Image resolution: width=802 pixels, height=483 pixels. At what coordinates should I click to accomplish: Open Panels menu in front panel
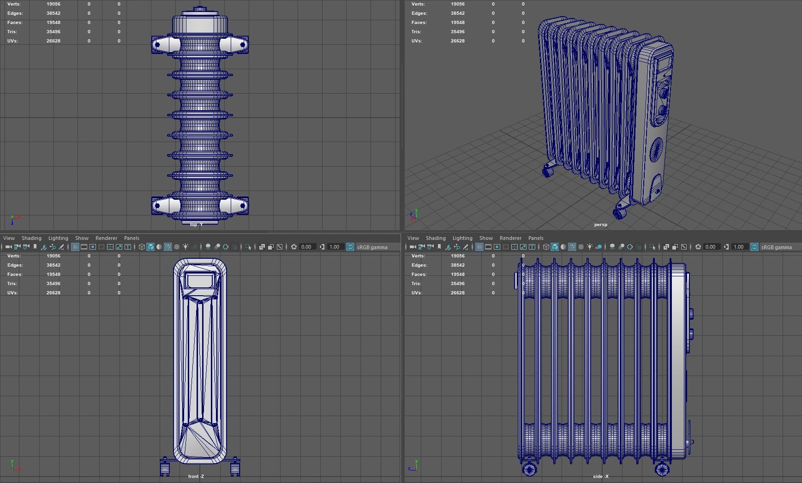[132, 238]
